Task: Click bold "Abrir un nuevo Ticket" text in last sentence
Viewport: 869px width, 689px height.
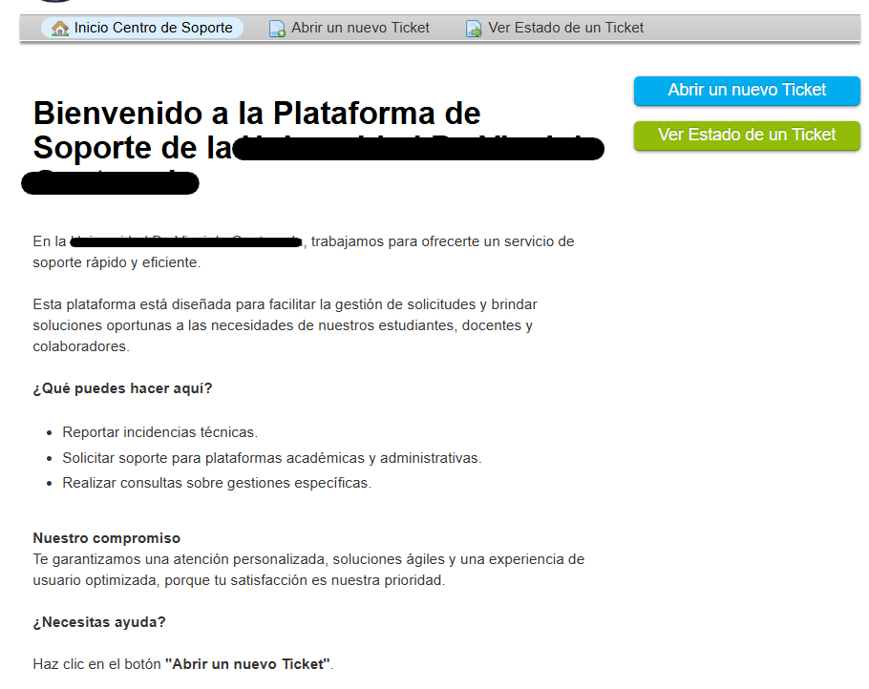Action: click(x=247, y=664)
